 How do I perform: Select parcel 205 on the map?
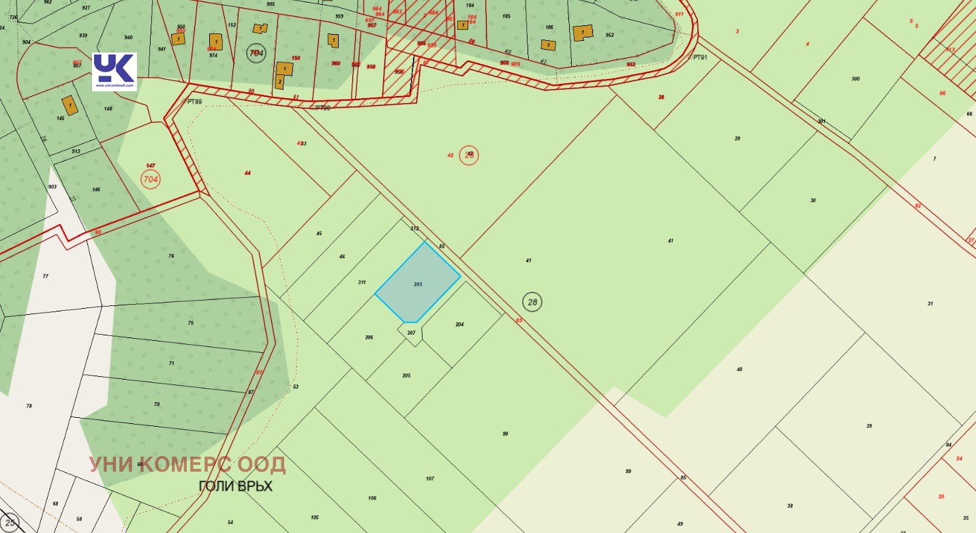coord(407,376)
